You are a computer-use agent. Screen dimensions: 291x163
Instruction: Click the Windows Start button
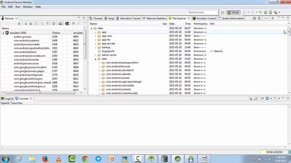(x=5, y=159)
